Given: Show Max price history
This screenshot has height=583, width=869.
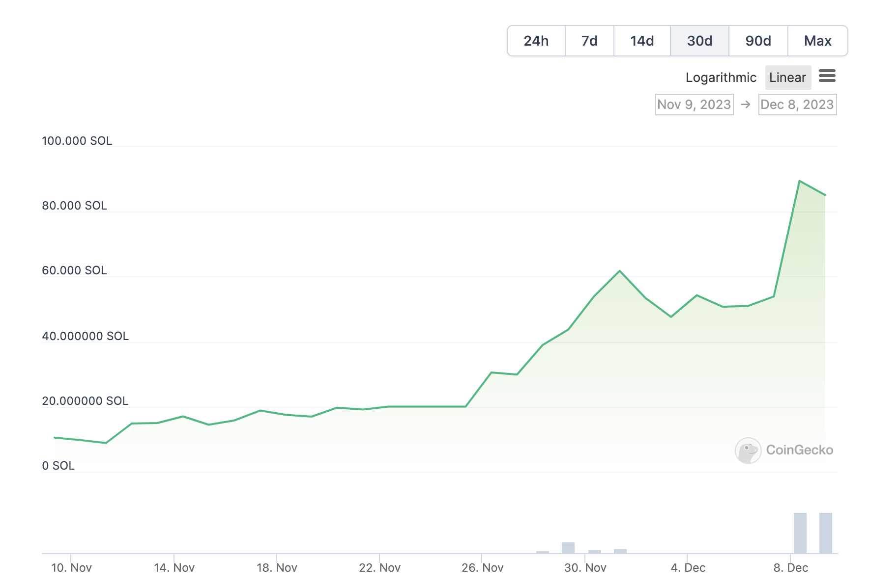Looking at the screenshot, I should tap(817, 41).
